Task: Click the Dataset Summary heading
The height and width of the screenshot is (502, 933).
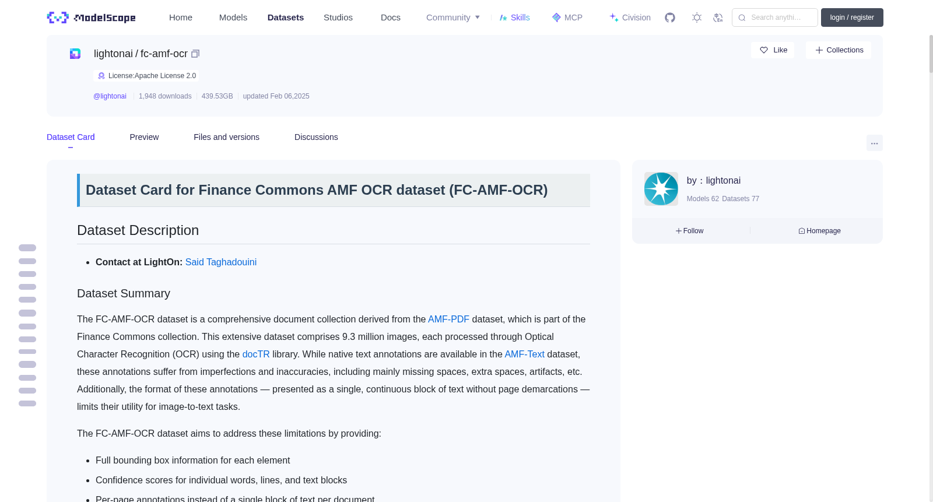Action: 124,293
